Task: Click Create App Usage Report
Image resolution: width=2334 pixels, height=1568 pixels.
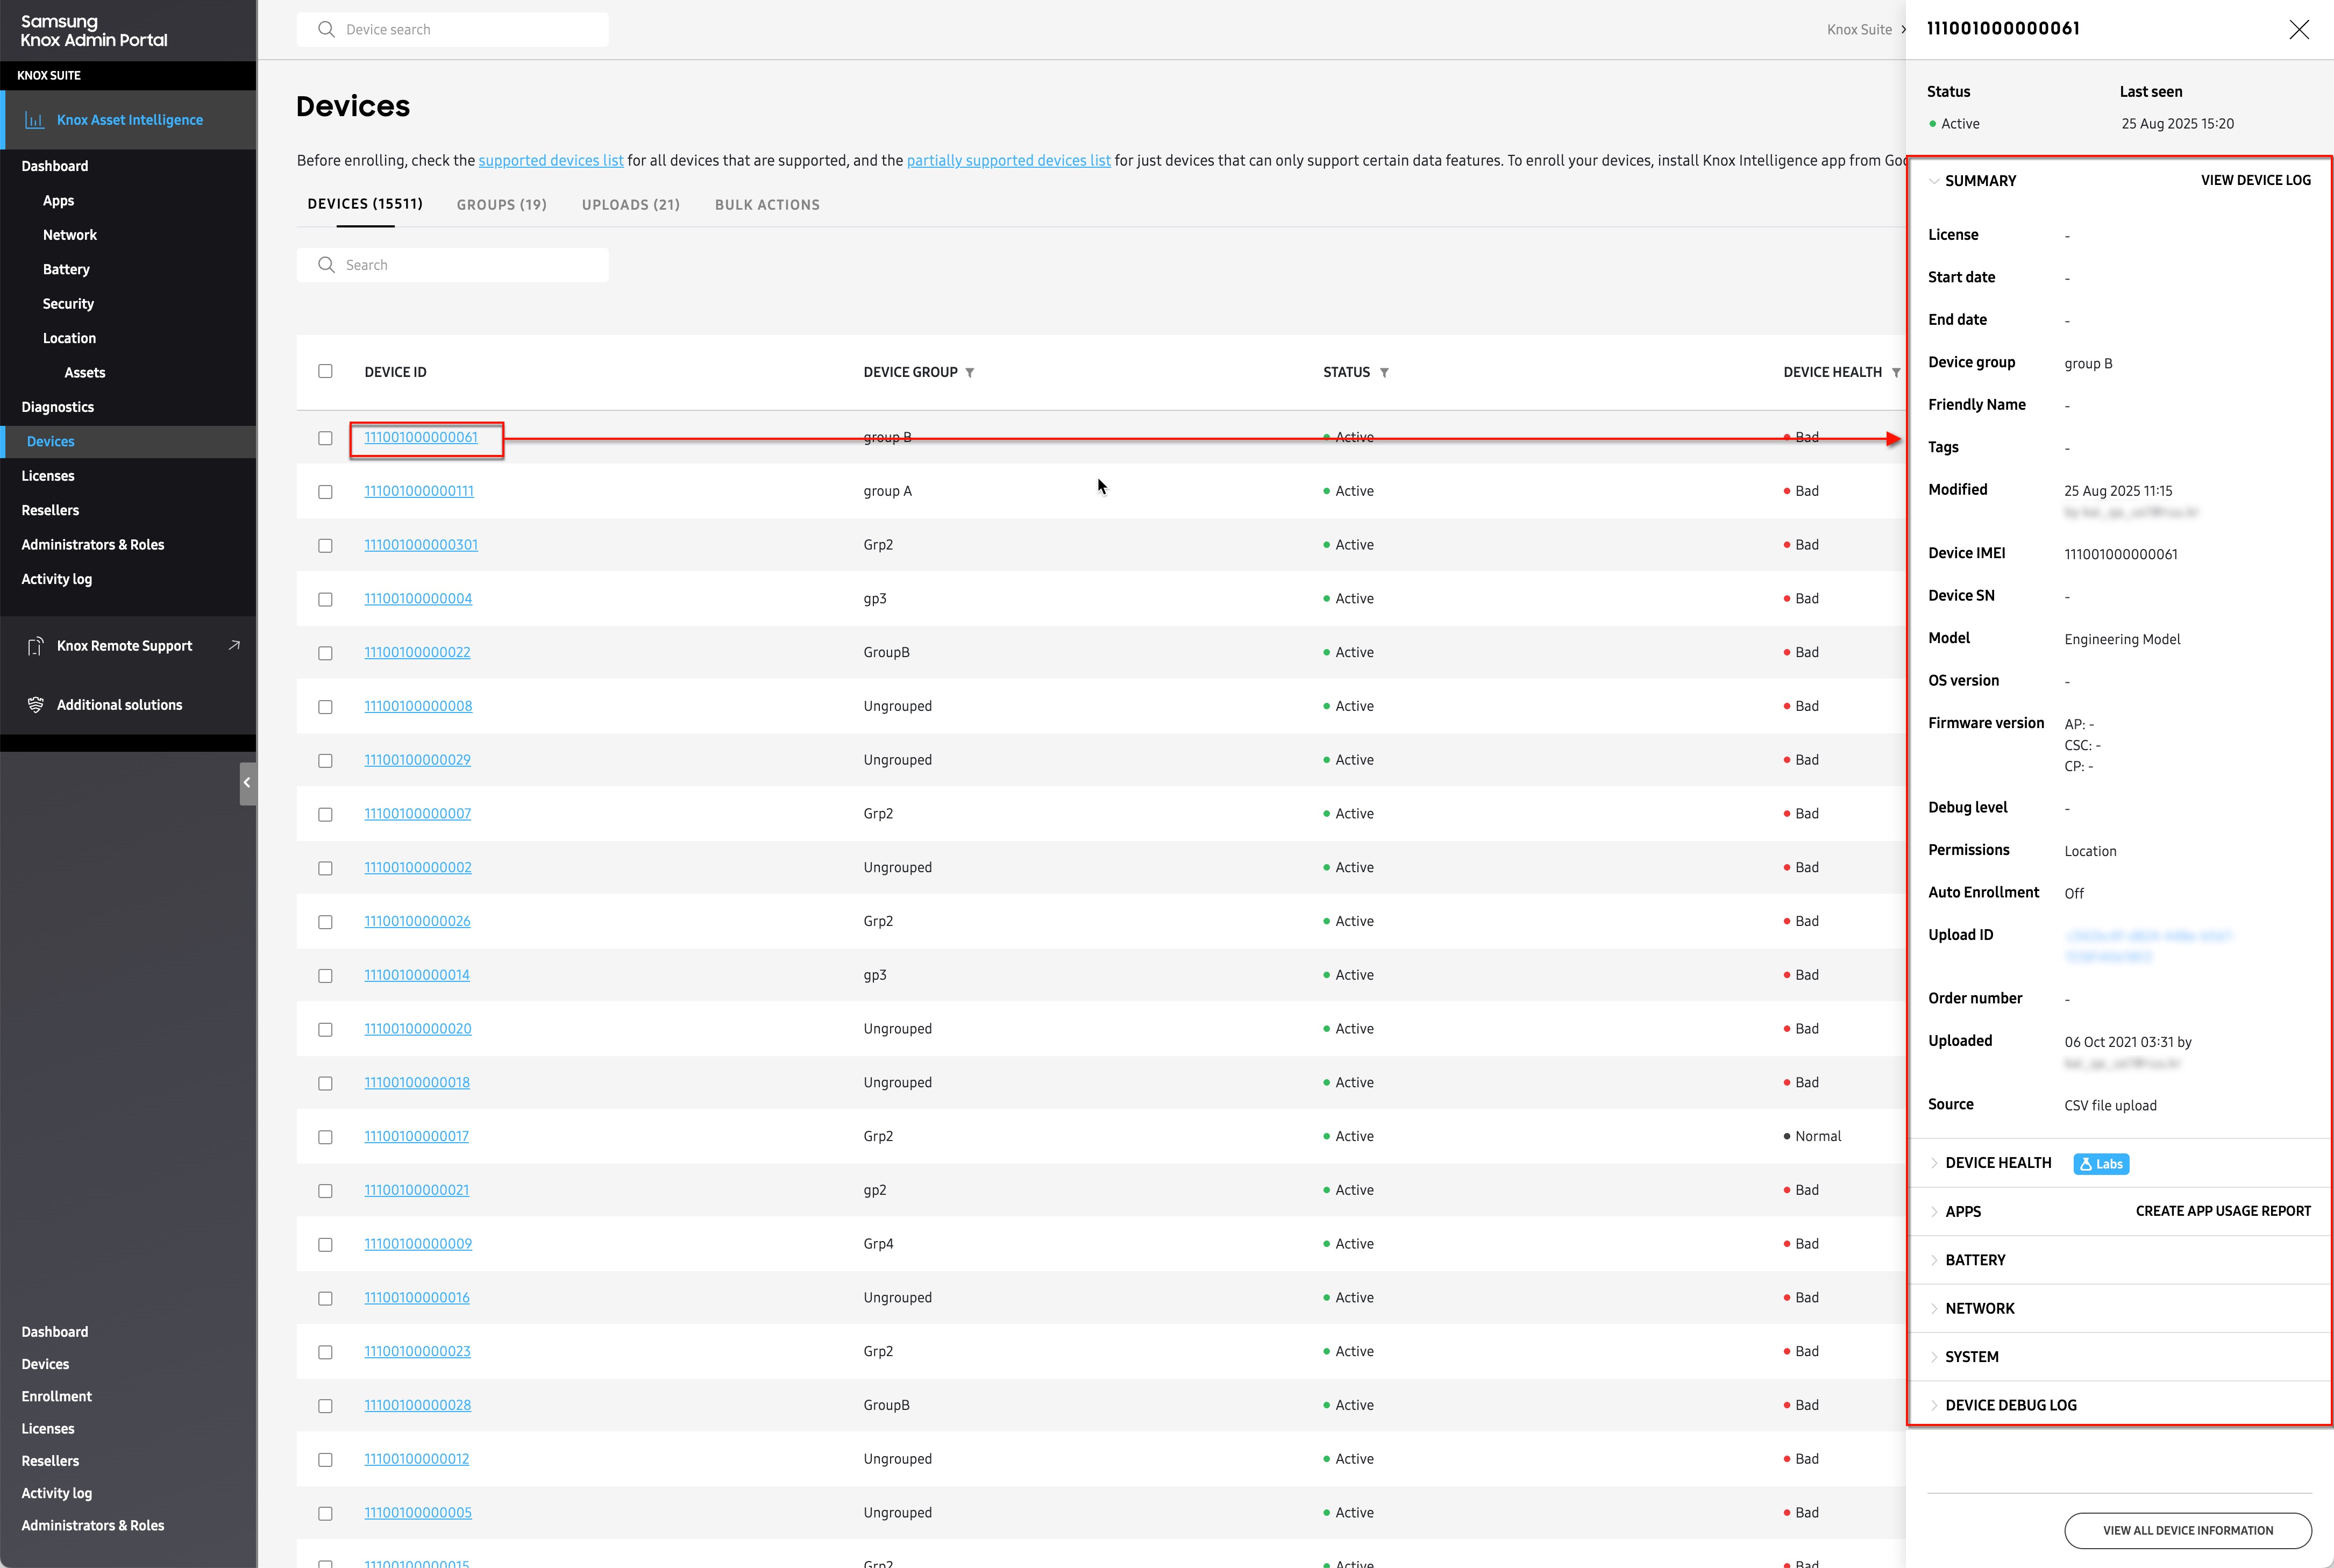Action: (x=2223, y=1212)
